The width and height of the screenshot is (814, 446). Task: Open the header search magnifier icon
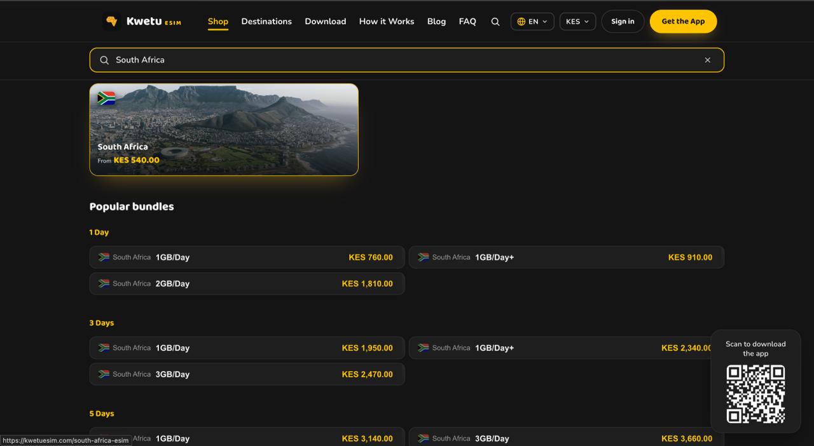pyautogui.click(x=495, y=22)
